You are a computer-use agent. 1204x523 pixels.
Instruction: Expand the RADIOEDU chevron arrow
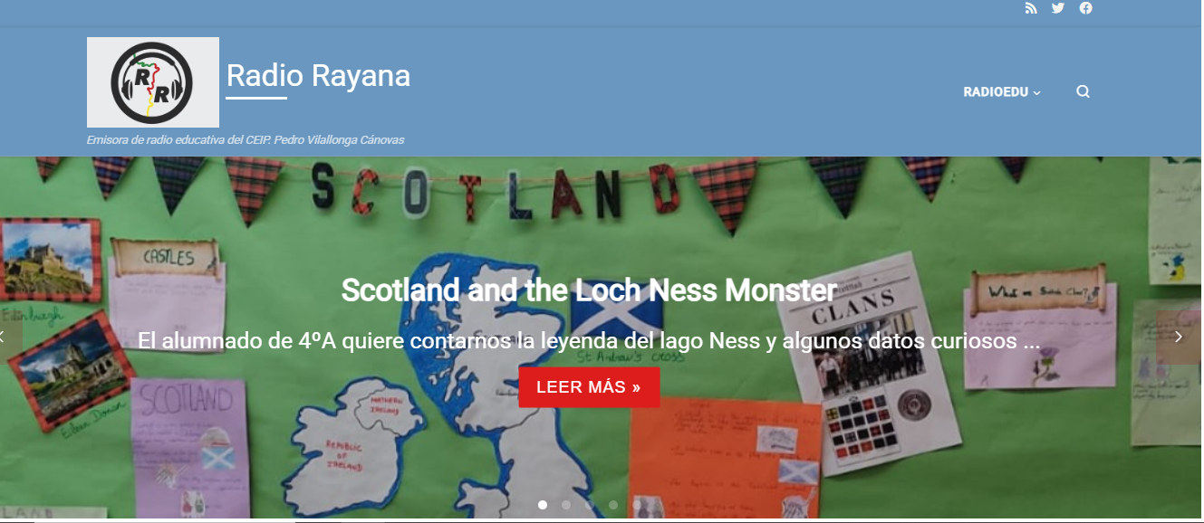click(1036, 92)
